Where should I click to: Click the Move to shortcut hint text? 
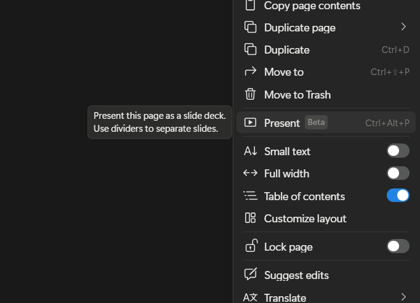click(x=390, y=72)
